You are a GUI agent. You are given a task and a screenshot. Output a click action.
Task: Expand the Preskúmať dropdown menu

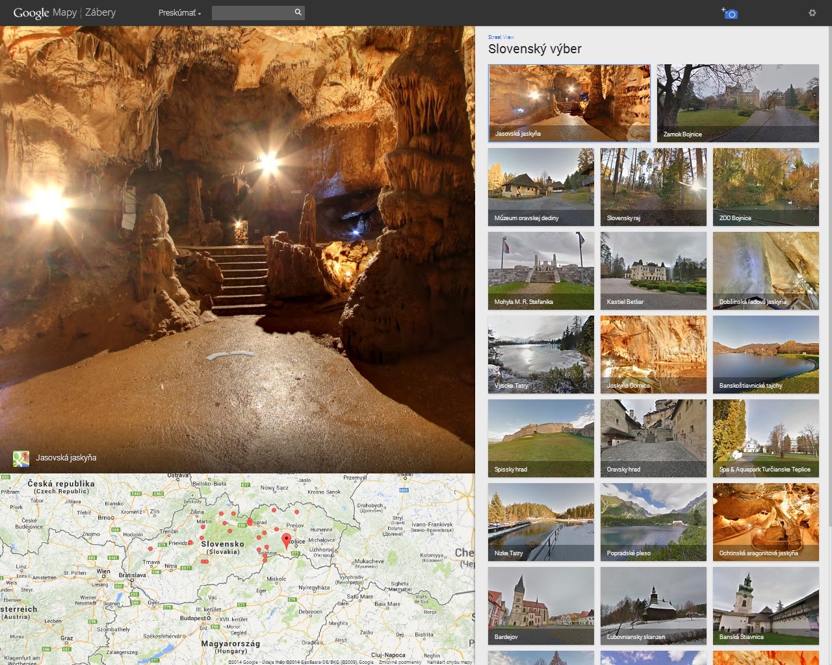point(179,13)
